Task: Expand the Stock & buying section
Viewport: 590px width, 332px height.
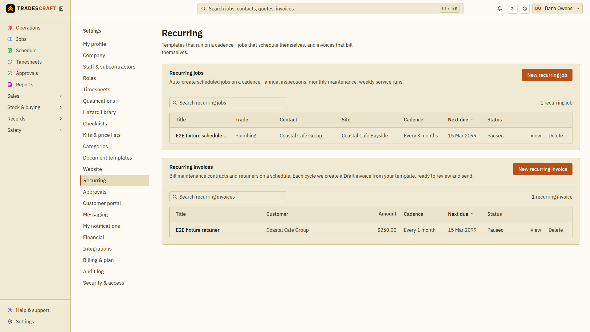Action: click(x=35, y=107)
